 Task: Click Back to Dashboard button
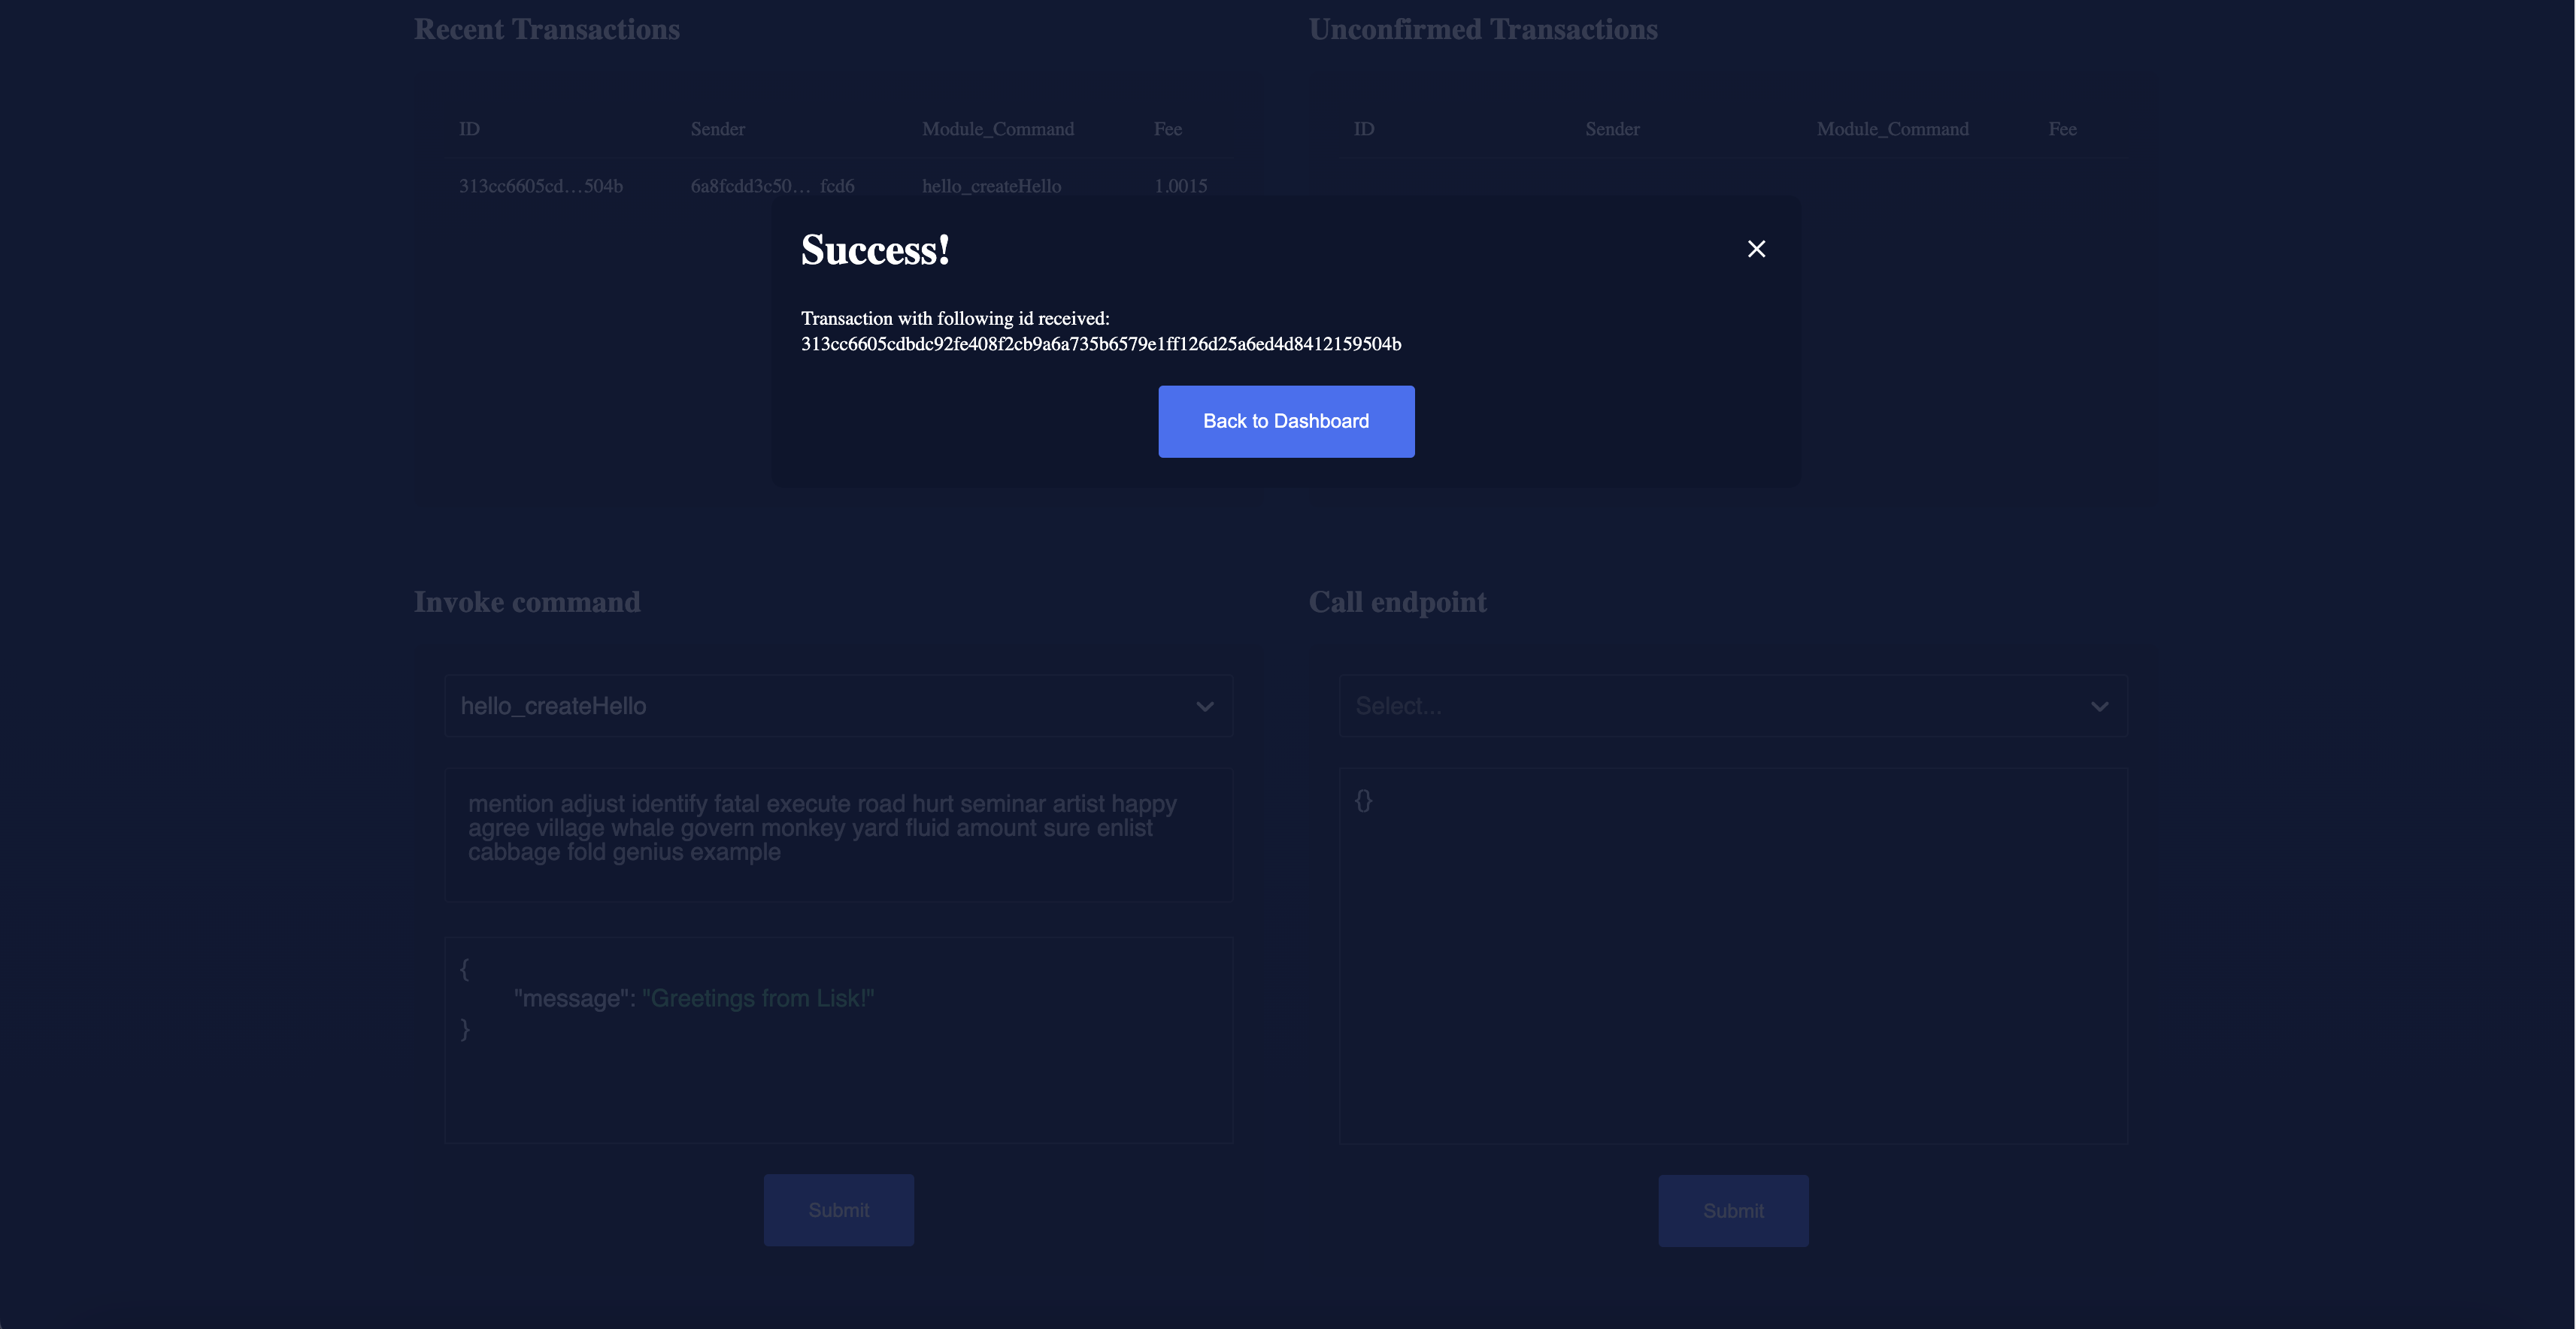(x=1286, y=420)
